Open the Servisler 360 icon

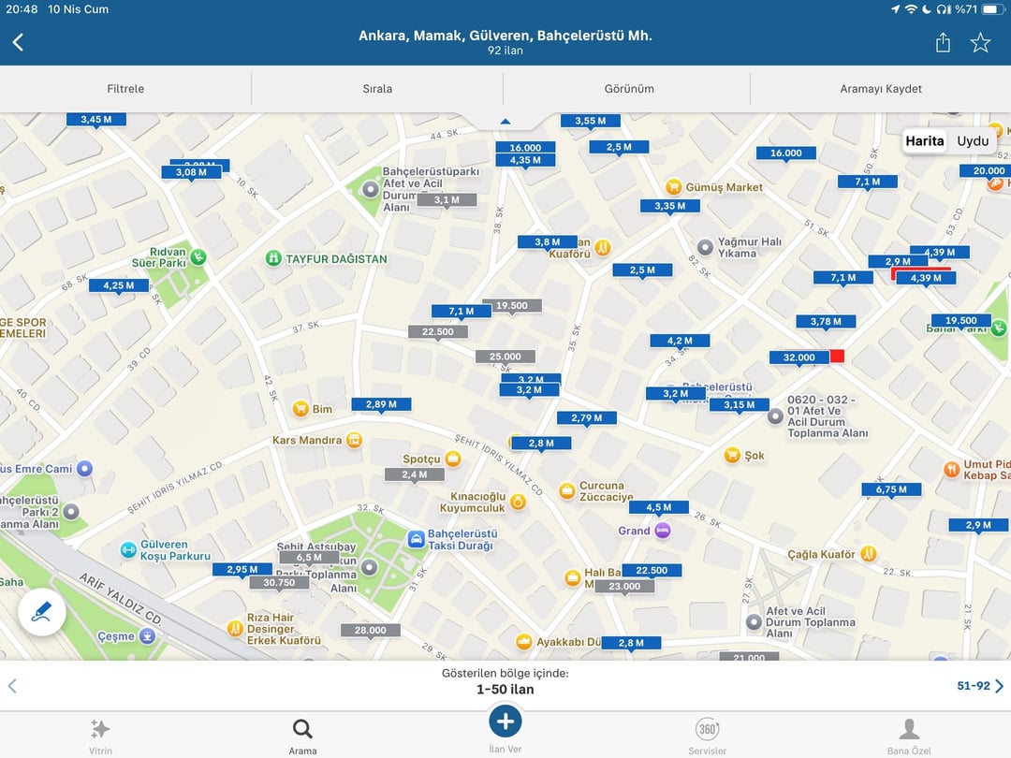tap(707, 729)
